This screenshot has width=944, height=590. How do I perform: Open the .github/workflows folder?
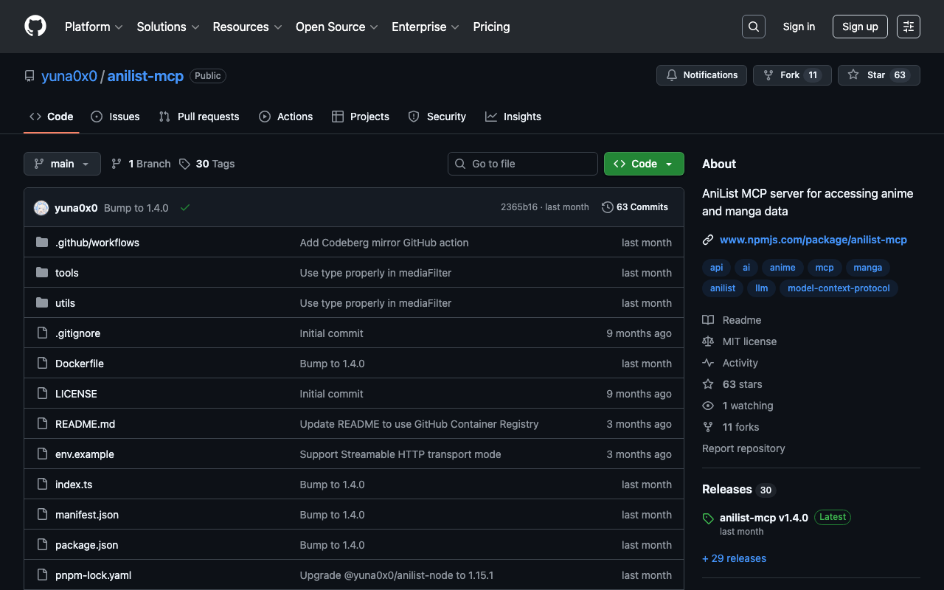(97, 243)
